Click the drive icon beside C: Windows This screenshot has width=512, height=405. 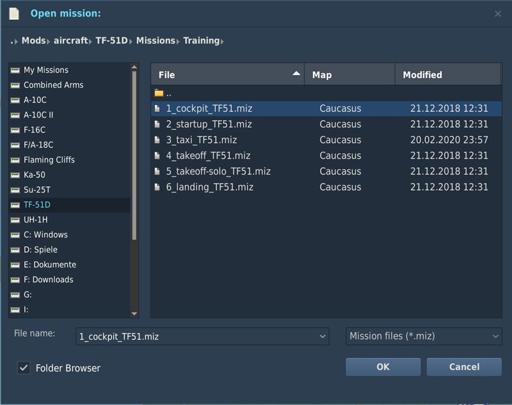15,235
